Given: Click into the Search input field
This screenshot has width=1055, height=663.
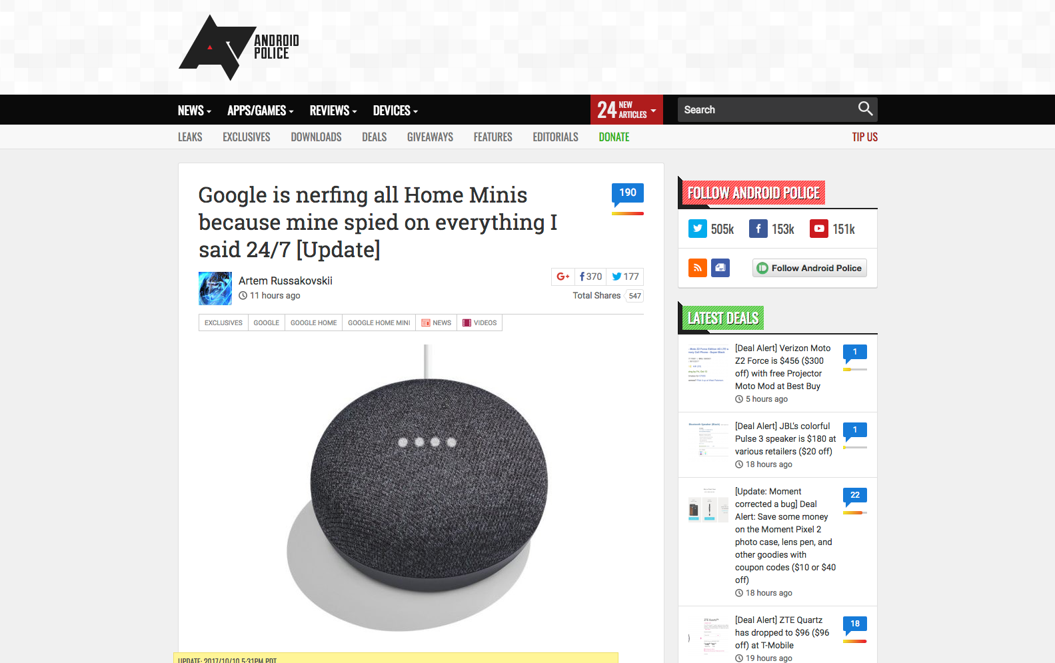Looking at the screenshot, I should [x=766, y=110].
